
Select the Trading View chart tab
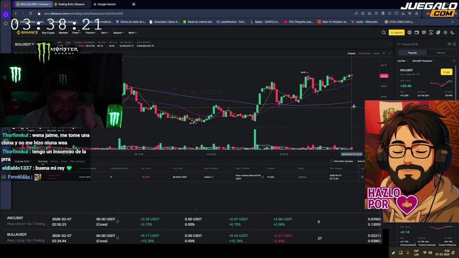[364, 53]
